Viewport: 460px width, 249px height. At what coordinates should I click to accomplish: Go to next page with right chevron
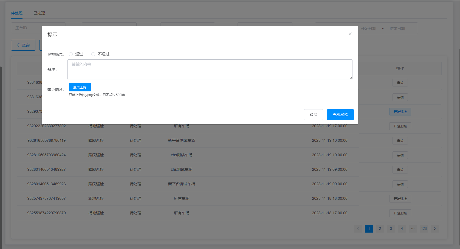[x=434, y=229]
